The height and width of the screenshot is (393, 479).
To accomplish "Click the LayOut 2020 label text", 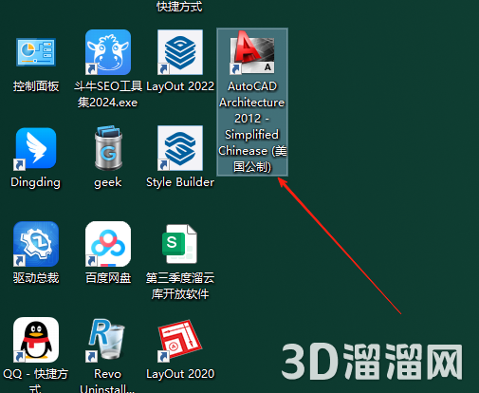I will coord(180,374).
